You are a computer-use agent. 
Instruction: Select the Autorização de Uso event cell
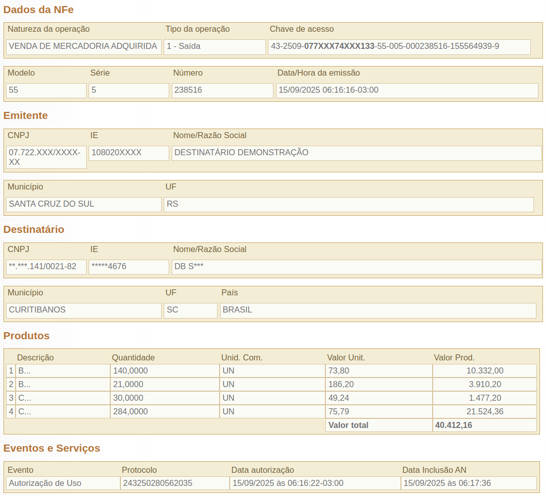pos(63,483)
